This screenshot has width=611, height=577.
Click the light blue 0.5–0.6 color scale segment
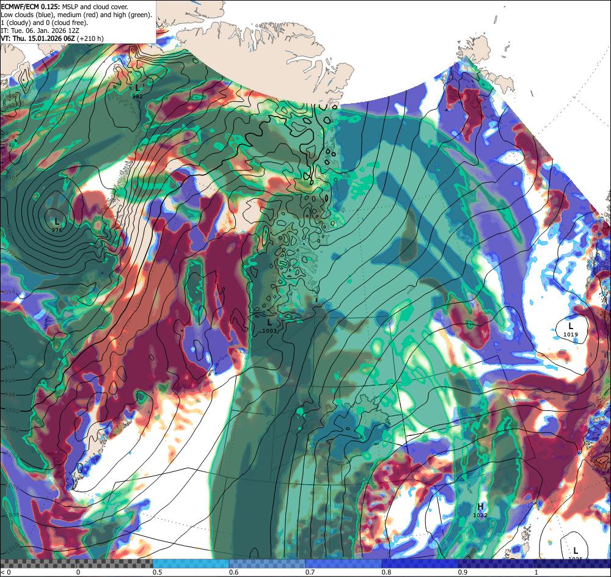191,564
